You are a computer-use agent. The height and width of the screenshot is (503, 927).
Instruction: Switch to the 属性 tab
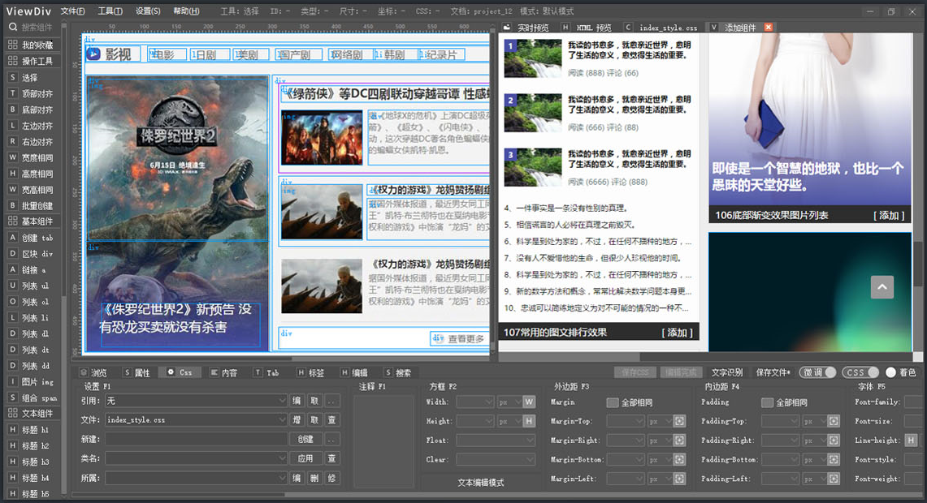point(136,372)
